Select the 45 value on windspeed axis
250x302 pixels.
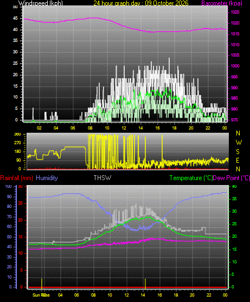15,19
